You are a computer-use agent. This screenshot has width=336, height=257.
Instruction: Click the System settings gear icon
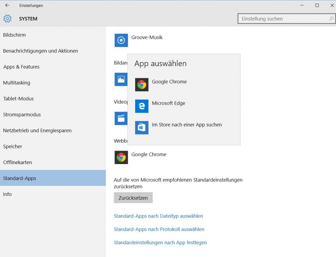7,19
